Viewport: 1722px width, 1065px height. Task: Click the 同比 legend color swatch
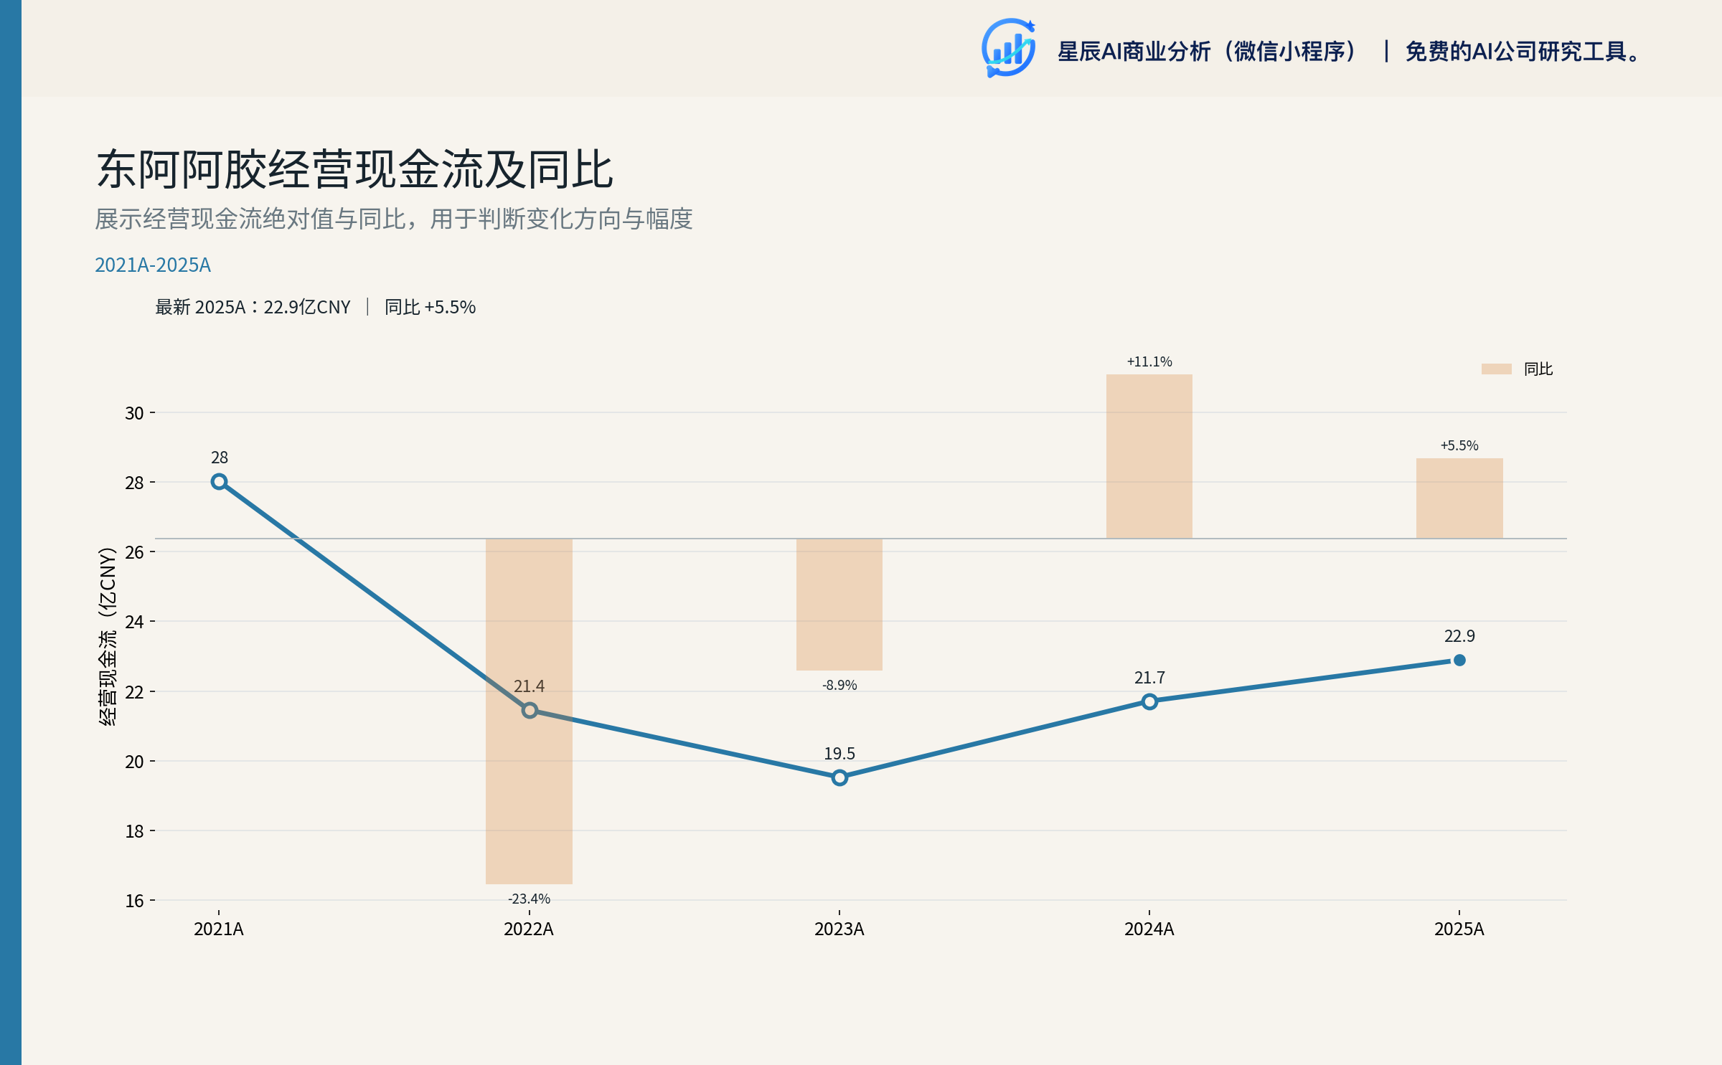click(x=1496, y=369)
